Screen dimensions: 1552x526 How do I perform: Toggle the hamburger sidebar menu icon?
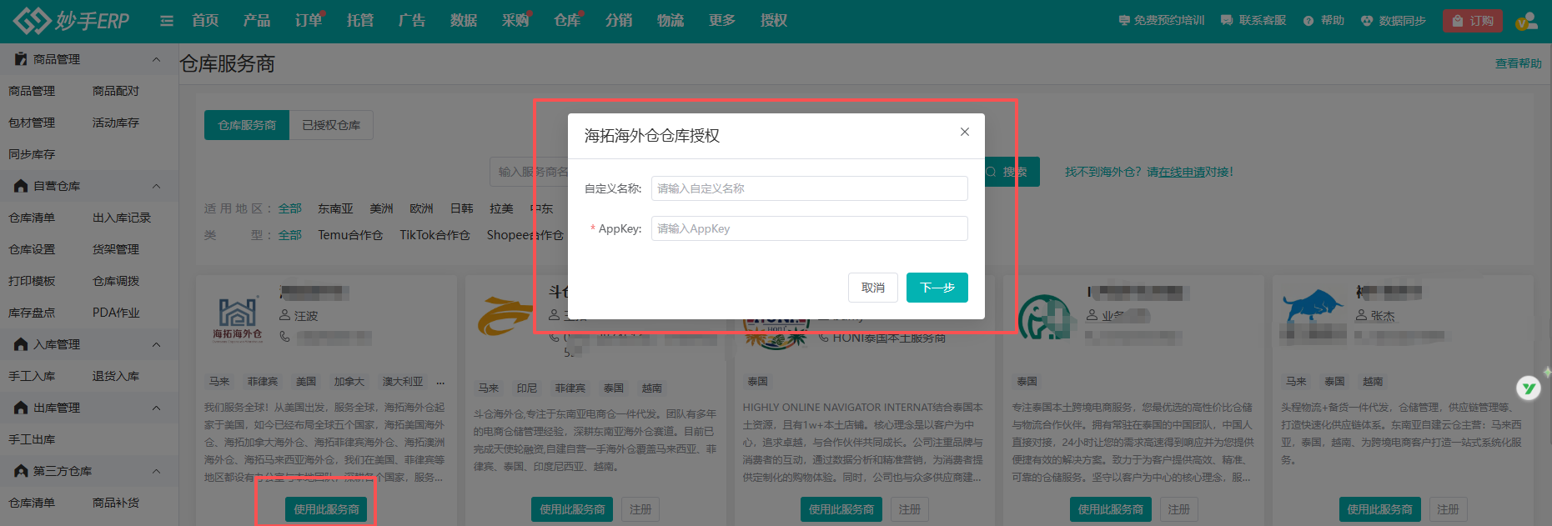[167, 21]
